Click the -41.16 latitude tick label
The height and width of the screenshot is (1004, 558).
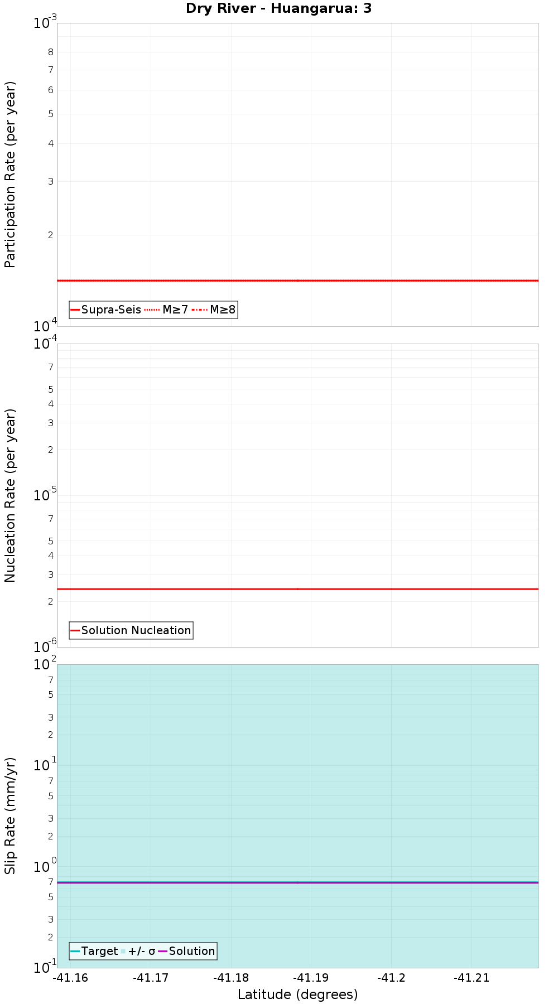(71, 978)
